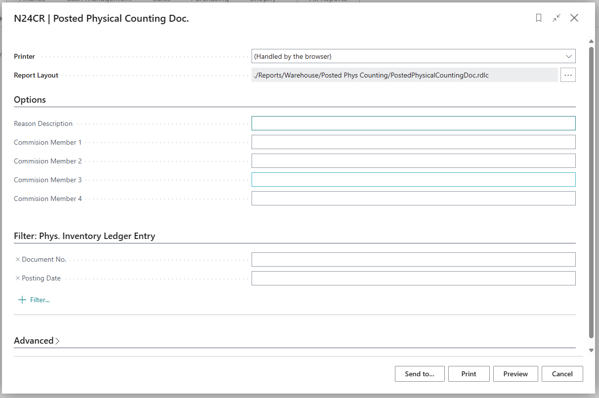Open the Printer dropdown list
599x398 pixels.
point(568,56)
